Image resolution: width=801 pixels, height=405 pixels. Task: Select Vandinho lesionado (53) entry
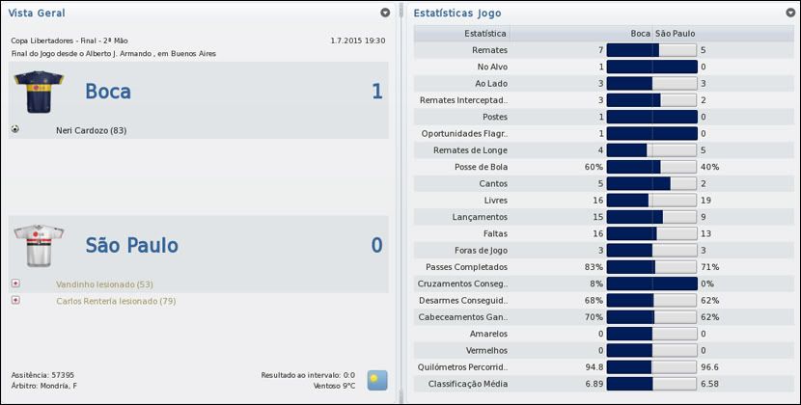tap(105, 284)
